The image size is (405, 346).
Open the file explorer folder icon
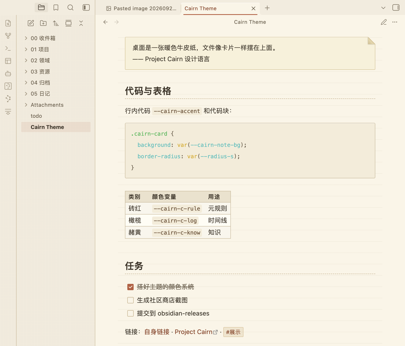click(41, 8)
